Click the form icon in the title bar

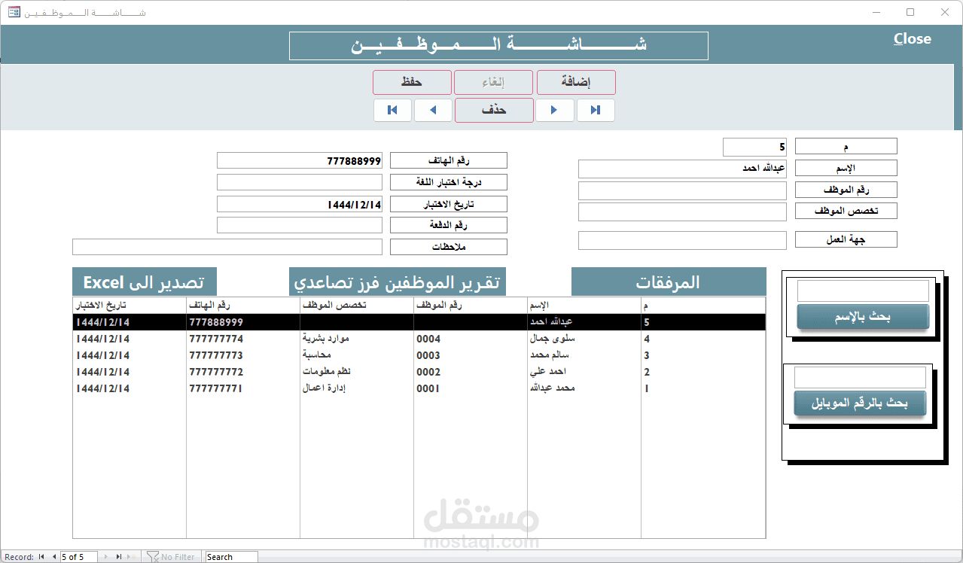[x=12, y=12]
